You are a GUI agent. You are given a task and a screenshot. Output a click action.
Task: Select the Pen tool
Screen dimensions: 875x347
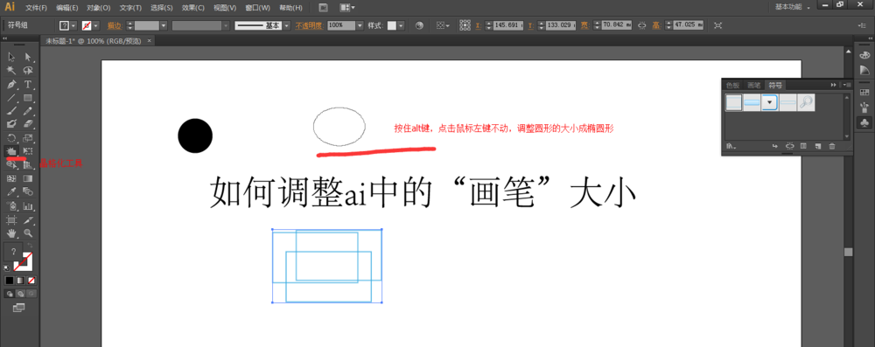coord(11,84)
